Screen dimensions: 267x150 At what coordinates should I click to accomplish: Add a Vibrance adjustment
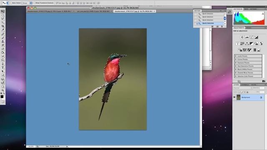pyautogui.click(x=237, y=43)
